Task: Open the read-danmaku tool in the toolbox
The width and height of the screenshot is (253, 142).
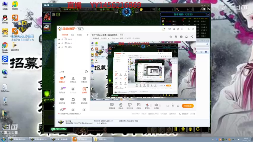Action: coord(84,90)
